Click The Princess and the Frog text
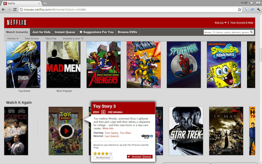This screenshot has height=164, width=262. tap(121, 146)
